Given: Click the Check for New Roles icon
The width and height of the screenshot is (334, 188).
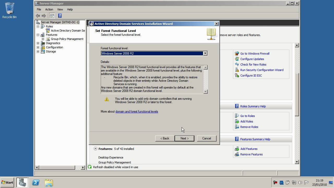Looking at the screenshot, I should click(237, 64).
